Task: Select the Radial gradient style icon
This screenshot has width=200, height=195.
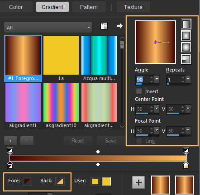Action: 186,59
